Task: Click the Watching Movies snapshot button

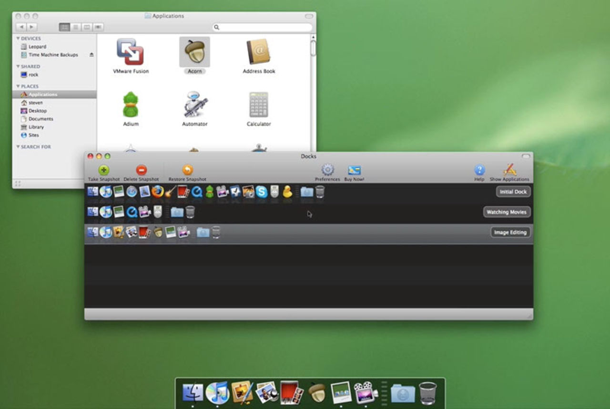Action: pos(507,212)
